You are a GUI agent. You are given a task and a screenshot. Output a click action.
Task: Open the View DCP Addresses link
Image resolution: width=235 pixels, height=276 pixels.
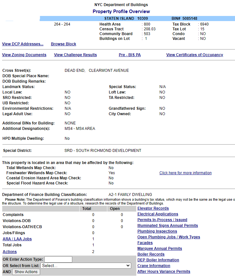point(23,44)
